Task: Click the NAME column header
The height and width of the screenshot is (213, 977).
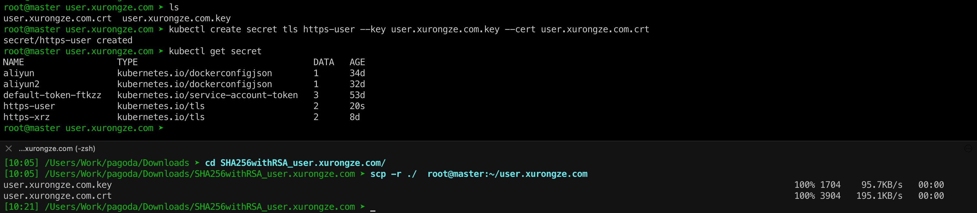Action: 14,62
